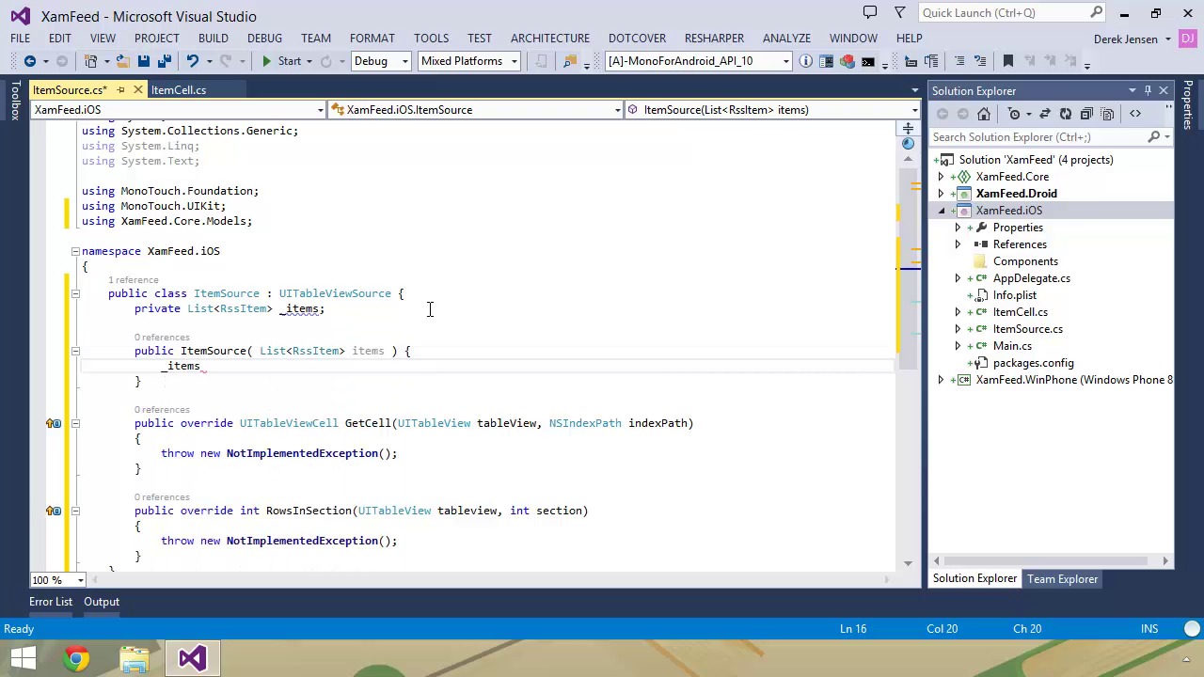1204x677 pixels.
Task: Switch to the Team Explorer tab
Action: point(1062,579)
